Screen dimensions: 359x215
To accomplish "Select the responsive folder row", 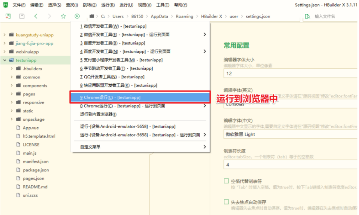I will tap(35, 102).
